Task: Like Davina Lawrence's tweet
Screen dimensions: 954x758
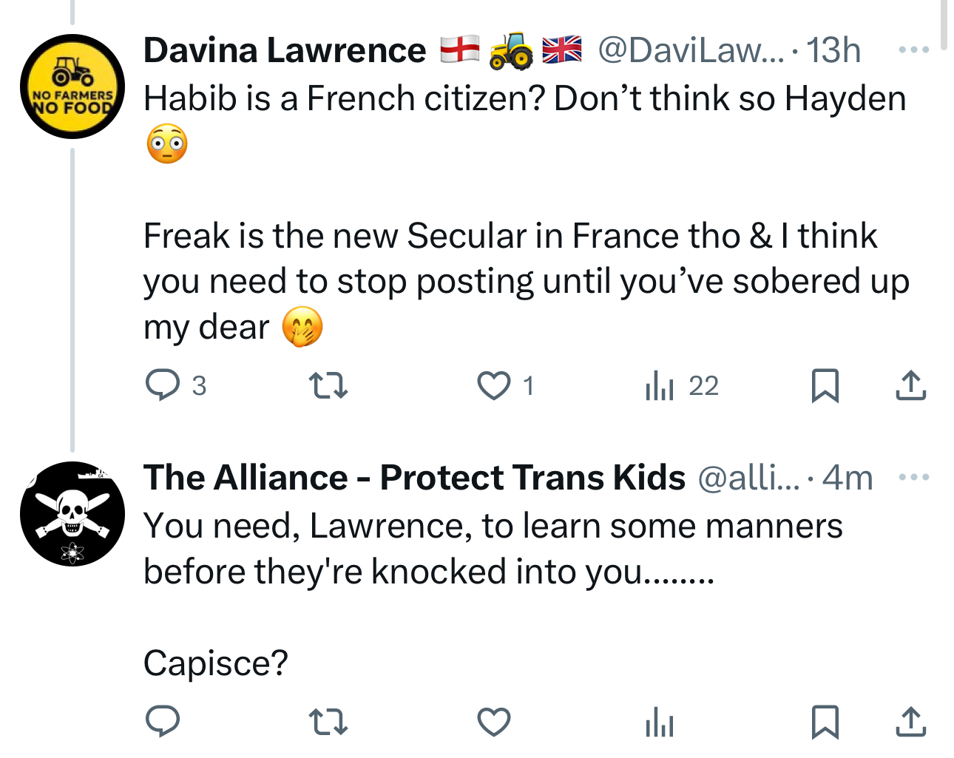Action: tap(493, 385)
